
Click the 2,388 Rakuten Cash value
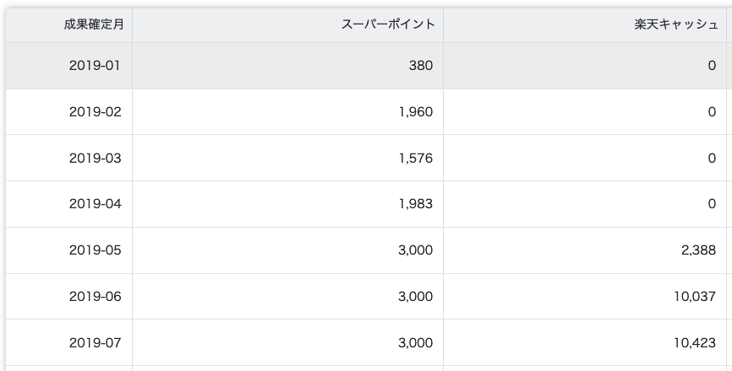coord(698,250)
